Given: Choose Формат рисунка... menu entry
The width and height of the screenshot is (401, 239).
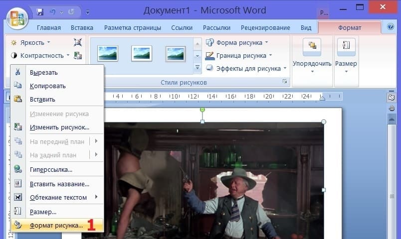Looking at the screenshot, I should [x=57, y=225].
